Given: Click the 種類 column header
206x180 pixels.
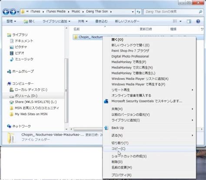Looking at the screenshot, I should pos(173,29).
